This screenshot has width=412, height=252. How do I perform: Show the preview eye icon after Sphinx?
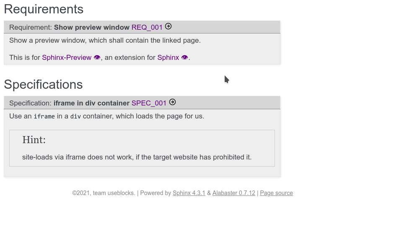click(185, 57)
